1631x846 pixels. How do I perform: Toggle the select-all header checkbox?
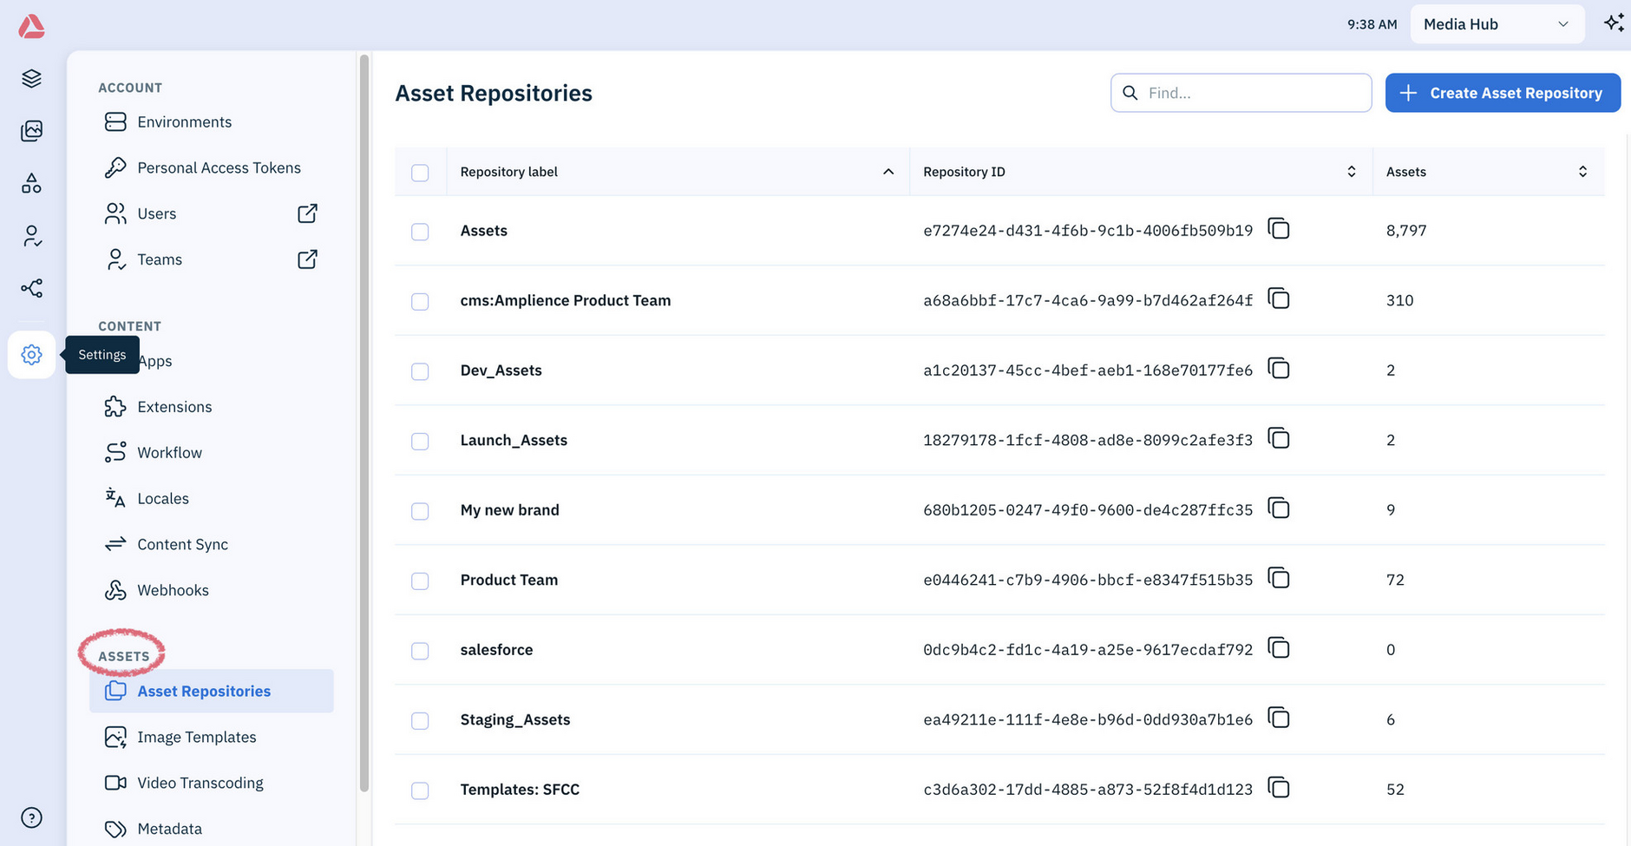420,173
